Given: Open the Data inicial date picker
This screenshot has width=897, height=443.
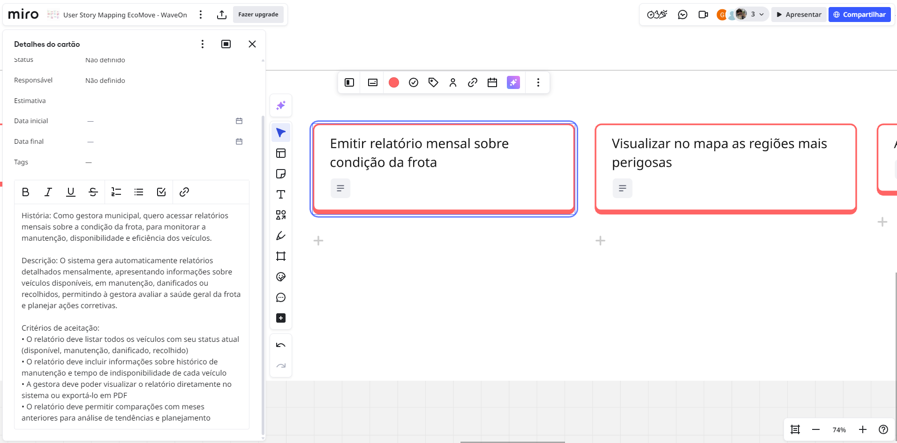Looking at the screenshot, I should [x=239, y=121].
